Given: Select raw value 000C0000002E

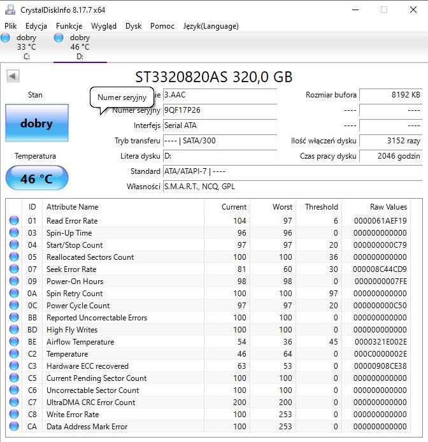Looking at the screenshot, I should pyautogui.click(x=380, y=354).
